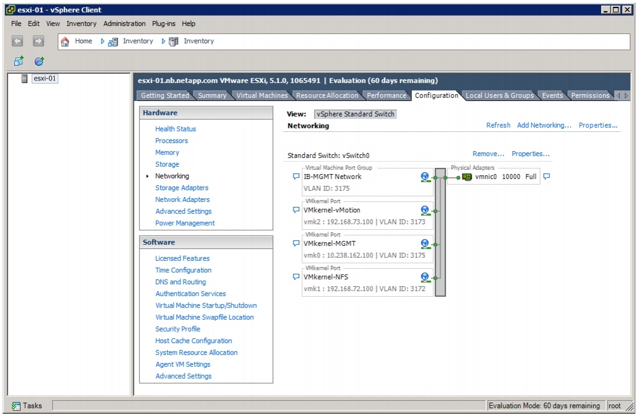This screenshot has width=636, height=420.
Task: Click the first Inventory breadcrumb icon
Action: pyautogui.click(x=113, y=42)
